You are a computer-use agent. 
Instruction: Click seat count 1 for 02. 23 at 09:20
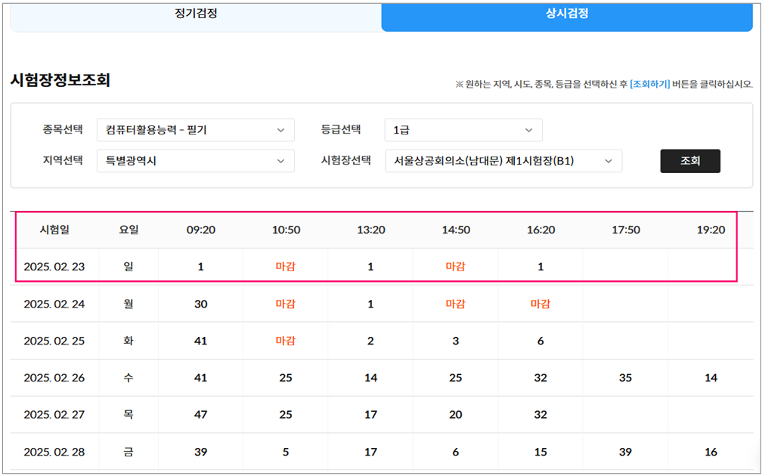coord(201,267)
